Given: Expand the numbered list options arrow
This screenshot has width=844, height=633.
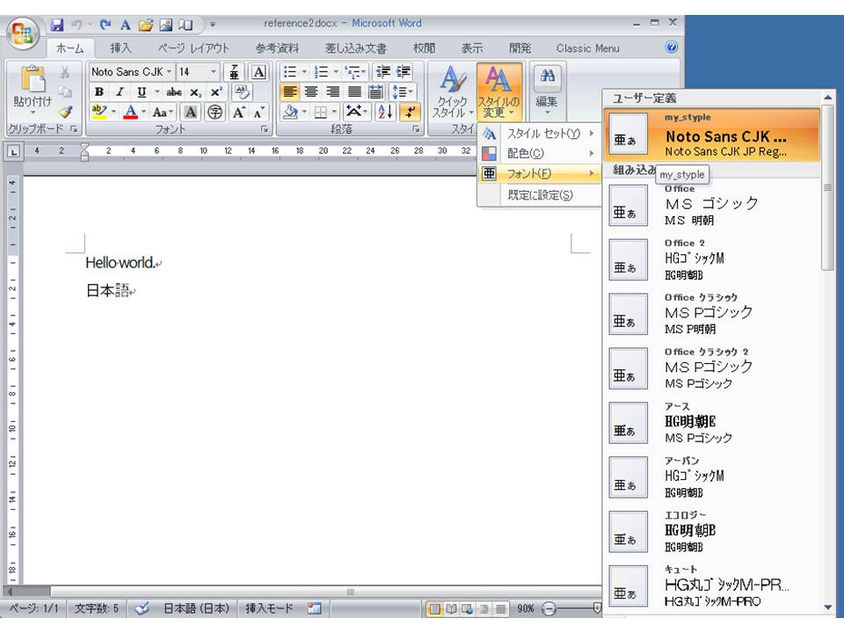Looking at the screenshot, I should (x=336, y=72).
